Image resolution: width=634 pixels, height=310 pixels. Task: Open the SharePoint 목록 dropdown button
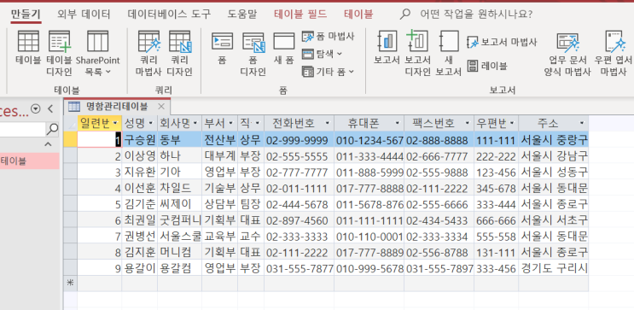97,54
